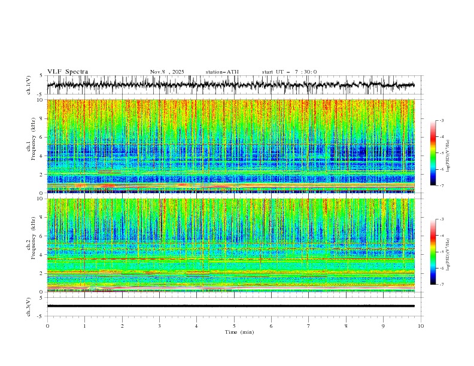Click the 'ch.1(V)' waveform axis label

(29, 85)
